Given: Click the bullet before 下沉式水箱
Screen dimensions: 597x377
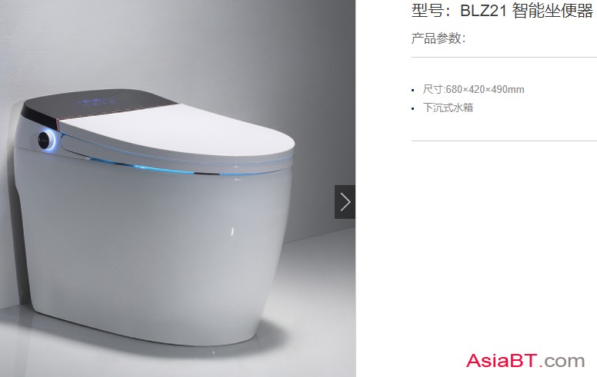Looking at the screenshot, I should click(412, 109).
